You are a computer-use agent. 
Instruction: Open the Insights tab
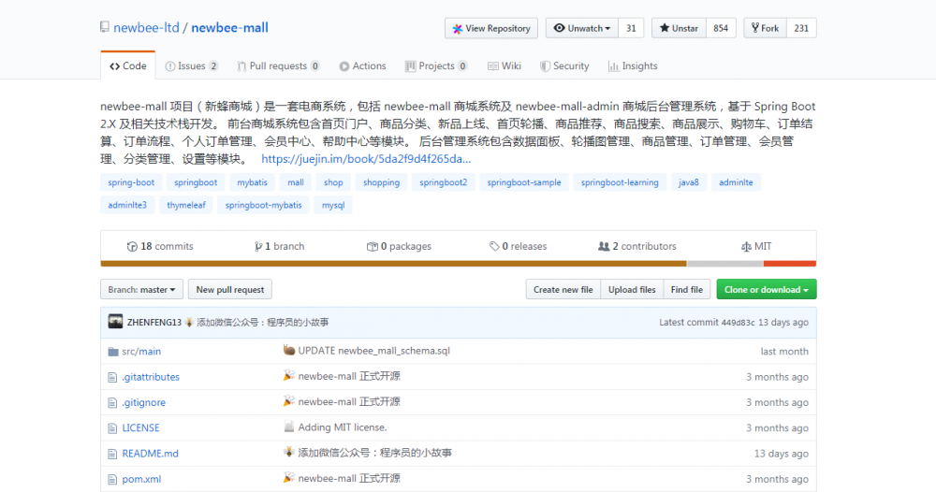click(633, 65)
